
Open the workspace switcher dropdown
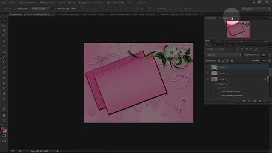[x=256, y=9]
